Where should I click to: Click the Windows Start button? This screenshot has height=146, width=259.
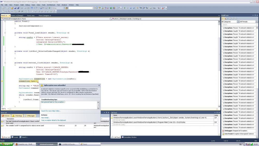click(x=6, y=144)
